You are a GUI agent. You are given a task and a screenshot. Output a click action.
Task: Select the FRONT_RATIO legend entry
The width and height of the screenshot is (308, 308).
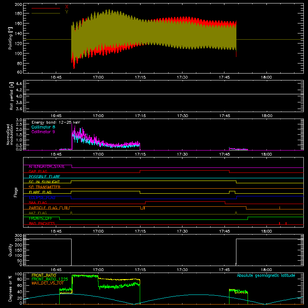[x=44, y=275]
